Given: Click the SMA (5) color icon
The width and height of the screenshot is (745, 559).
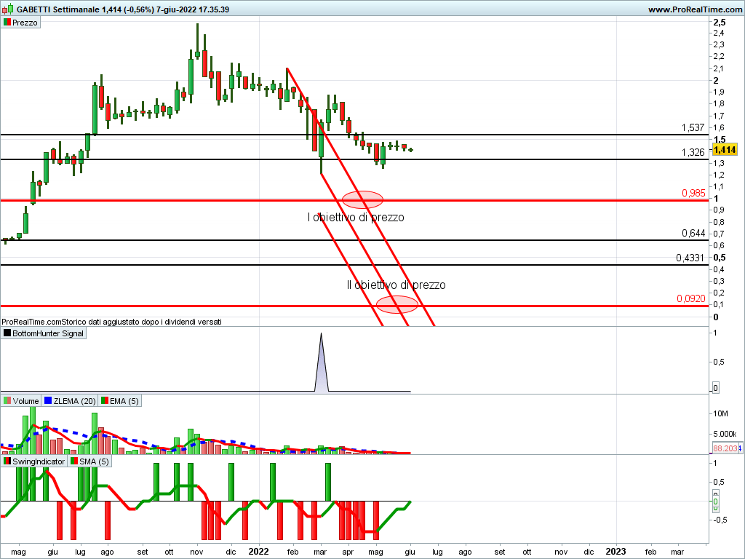Looking at the screenshot, I should coord(73,461).
